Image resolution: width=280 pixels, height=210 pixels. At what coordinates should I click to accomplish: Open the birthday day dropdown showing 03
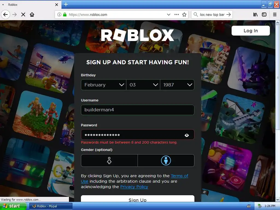(143, 85)
